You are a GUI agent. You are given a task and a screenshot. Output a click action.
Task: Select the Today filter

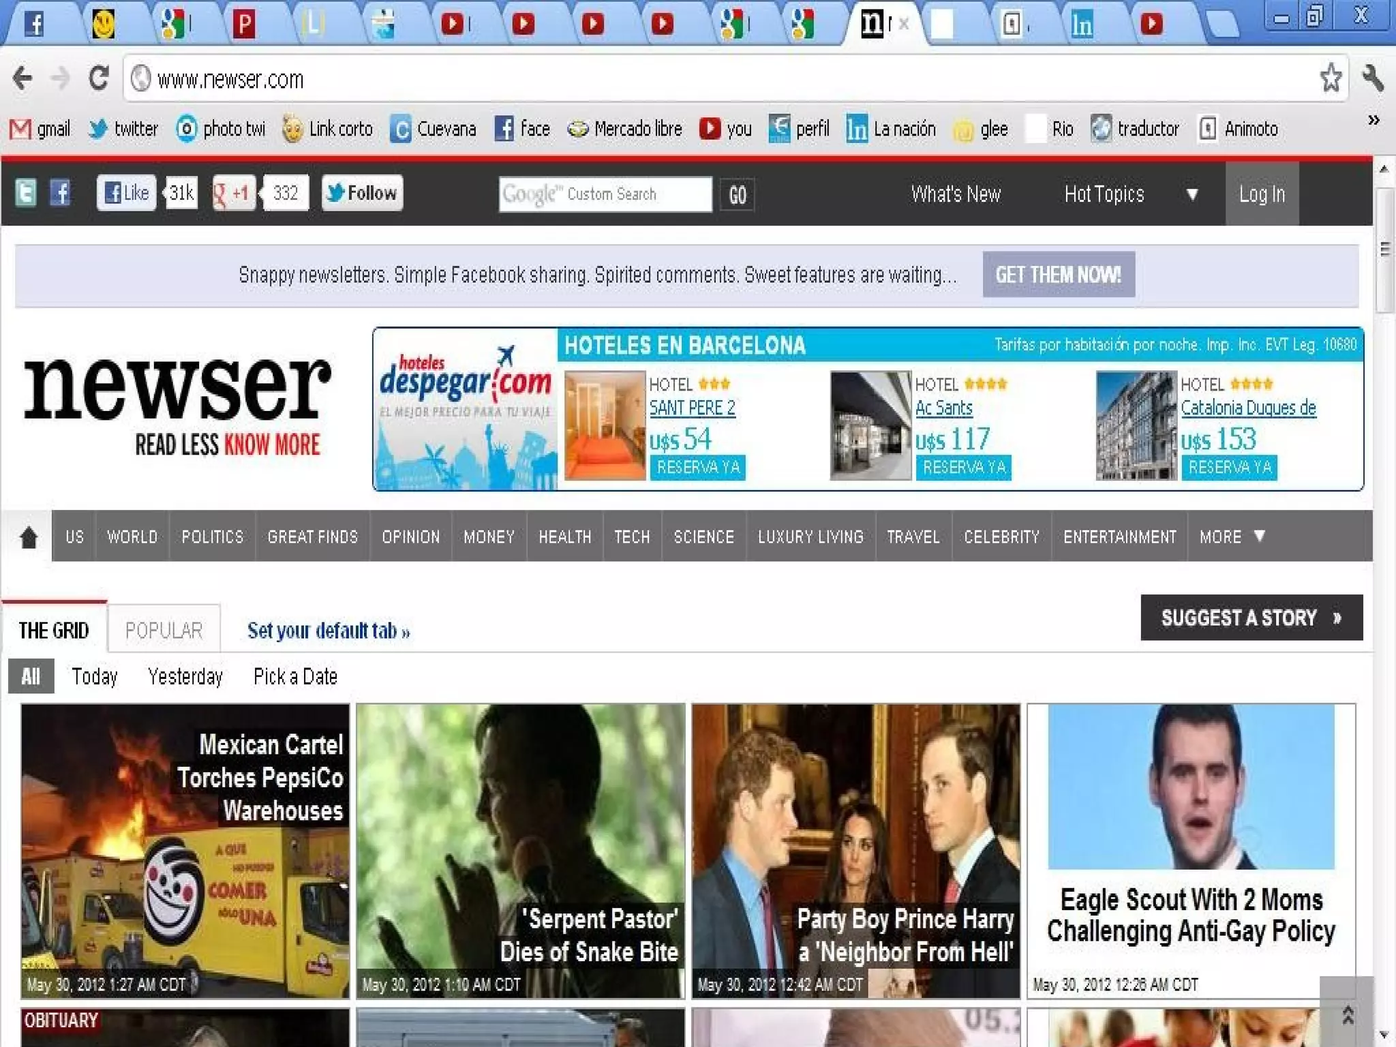coord(95,676)
